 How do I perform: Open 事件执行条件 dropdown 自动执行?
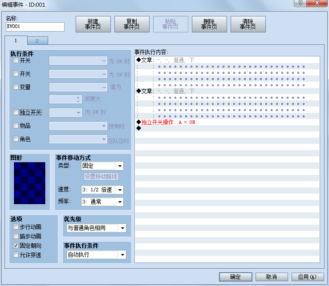(96, 254)
